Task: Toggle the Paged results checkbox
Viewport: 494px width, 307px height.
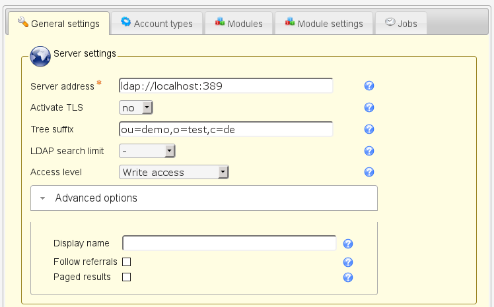Action: point(127,277)
